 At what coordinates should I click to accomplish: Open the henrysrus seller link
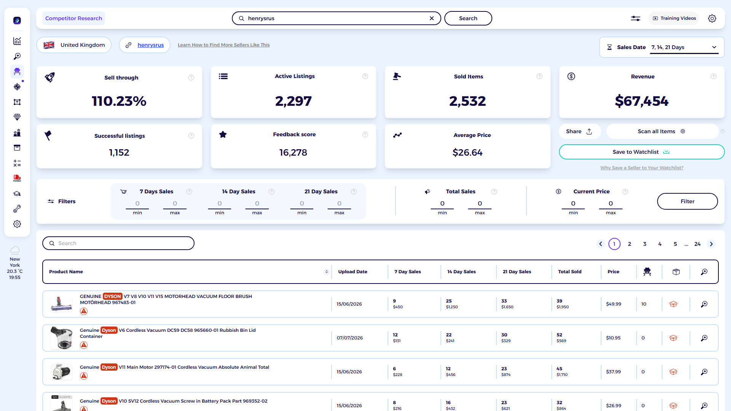pos(150,45)
